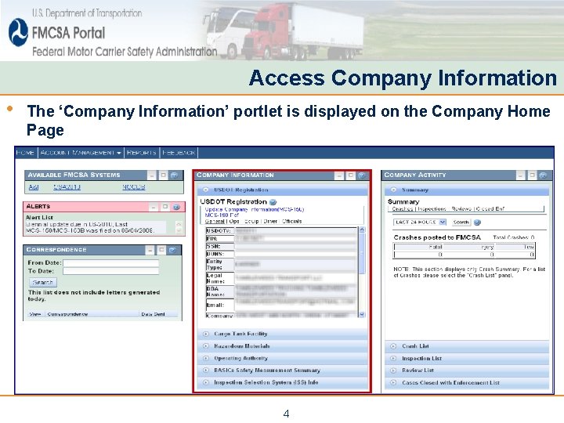Expand BASICs Safety Measurement Summary section
Screen dimensions: 564x423
coord(206,370)
